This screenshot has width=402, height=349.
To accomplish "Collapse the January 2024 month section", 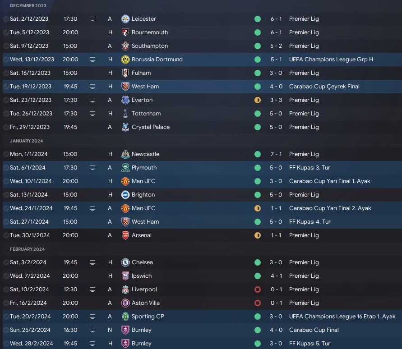I will click(26, 141).
